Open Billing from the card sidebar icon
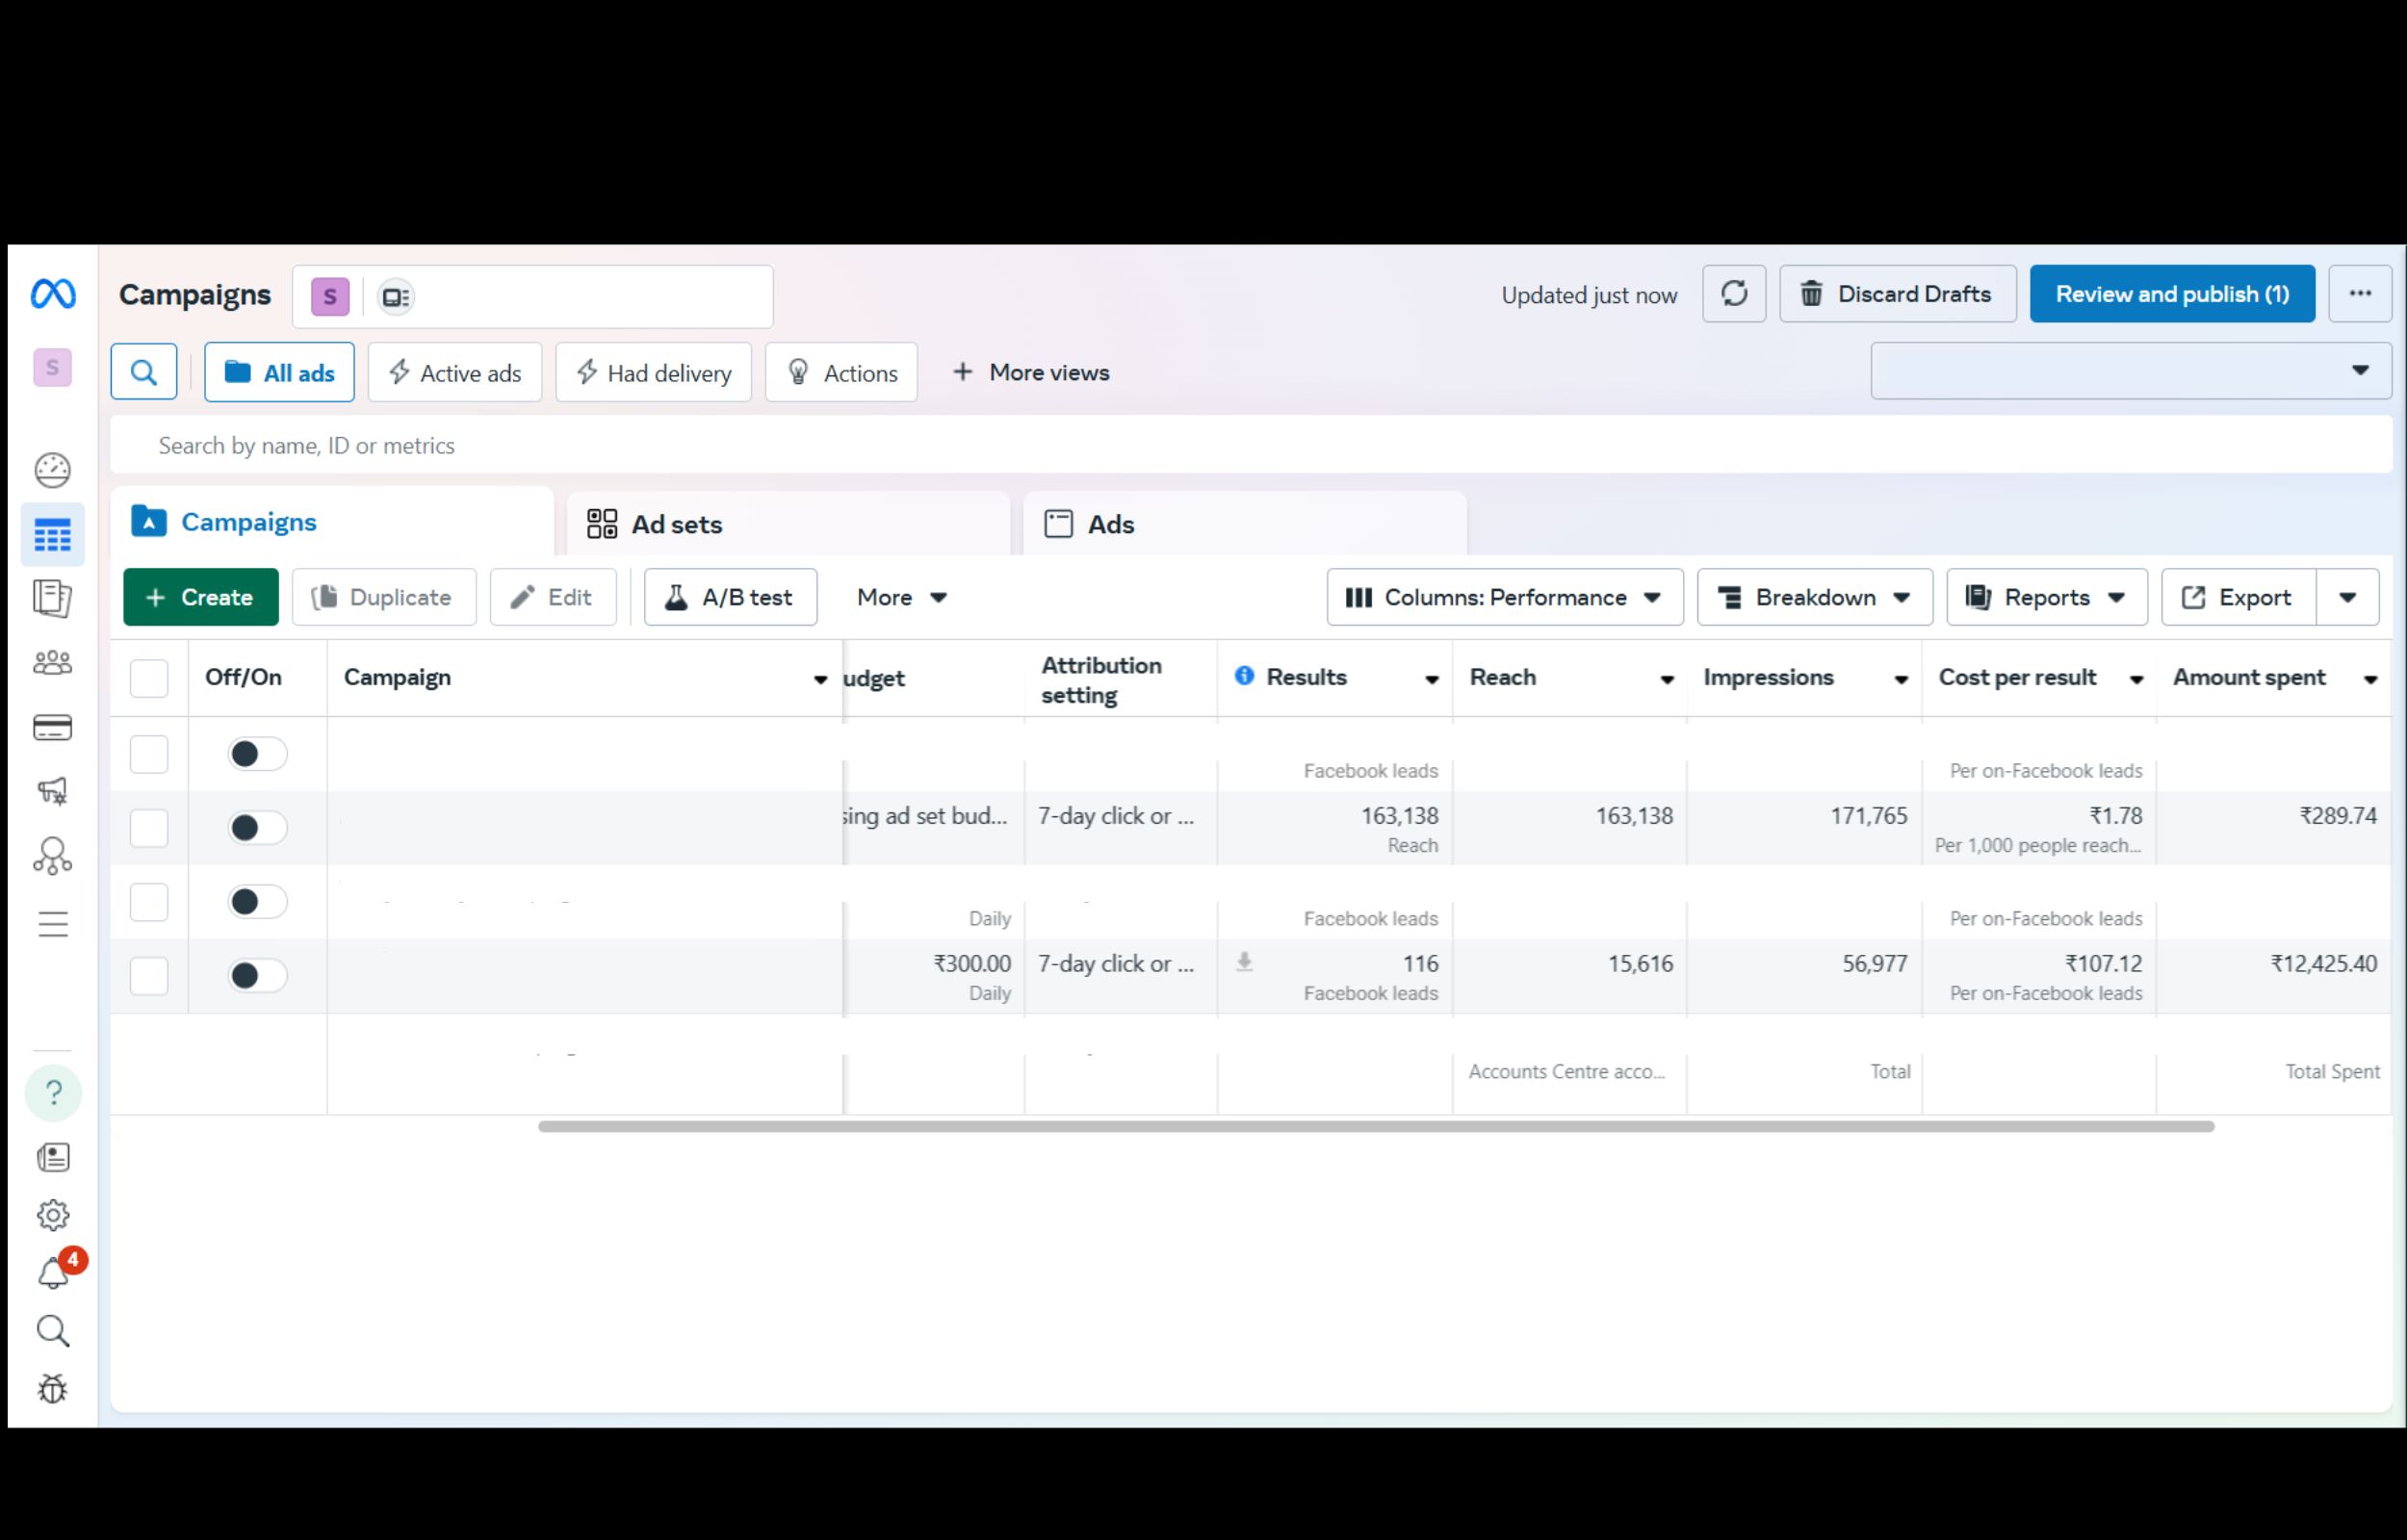Viewport: 2407px width, 1540px height. [x=53, y=727]
